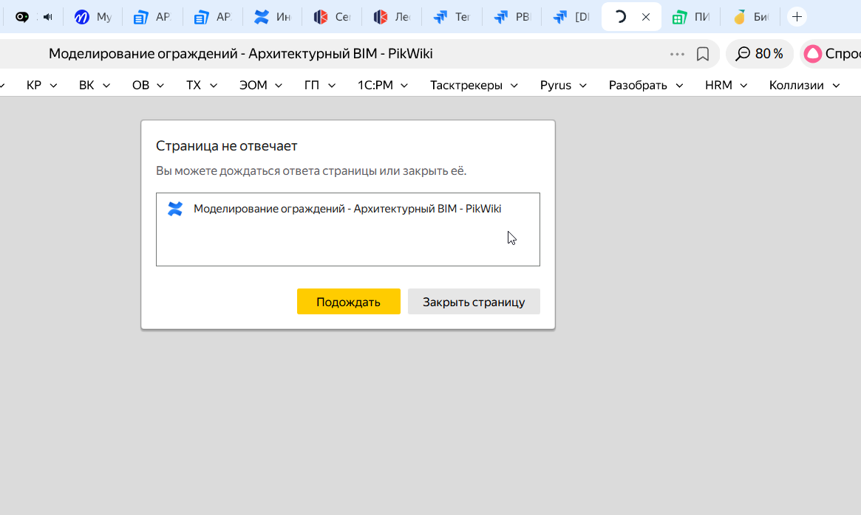
Task: Click the Alice assistant Спрос button
Action: click(x=831, y=54)
